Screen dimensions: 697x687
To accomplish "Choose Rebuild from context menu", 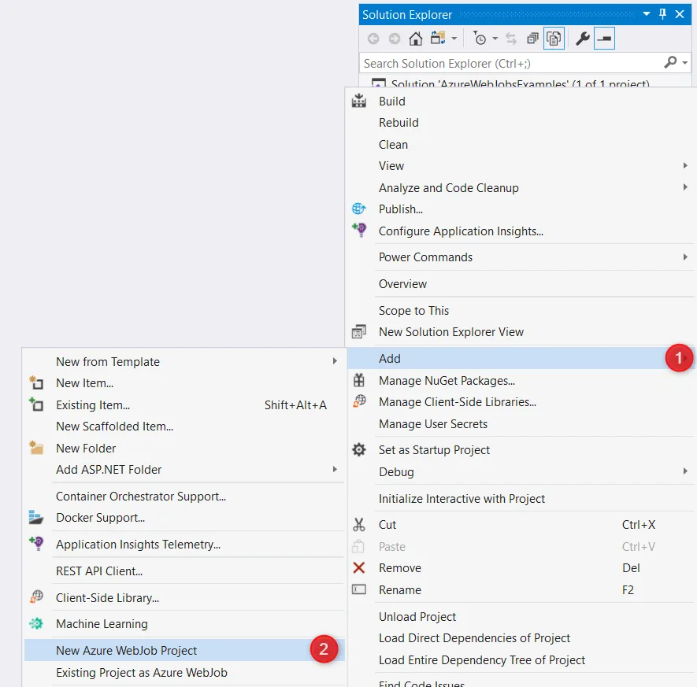I will (521, 123).
